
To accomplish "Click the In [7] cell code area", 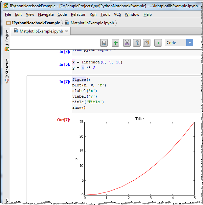I will pos(137,95).
